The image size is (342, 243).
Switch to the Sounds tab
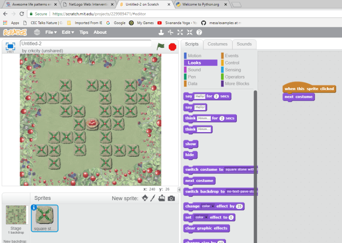click(x=244, y=44)
